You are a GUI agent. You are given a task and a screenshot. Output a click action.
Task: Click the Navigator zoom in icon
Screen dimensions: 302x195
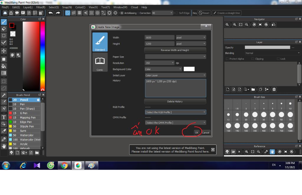(234, 24)
